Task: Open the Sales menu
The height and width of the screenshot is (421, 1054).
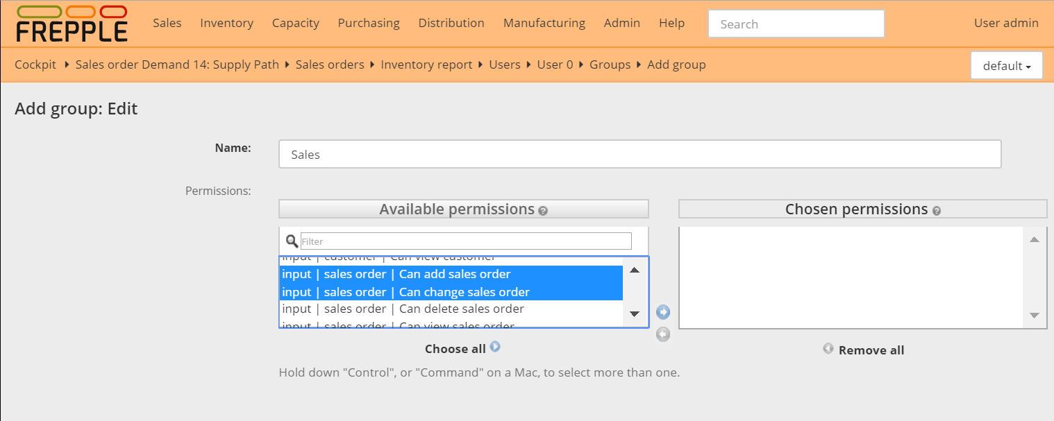Action: [167, 23]
